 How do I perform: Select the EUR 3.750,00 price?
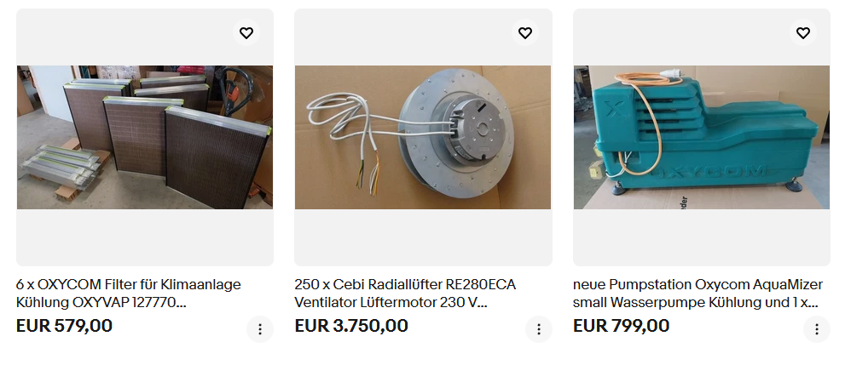click(x=351, y=326)
